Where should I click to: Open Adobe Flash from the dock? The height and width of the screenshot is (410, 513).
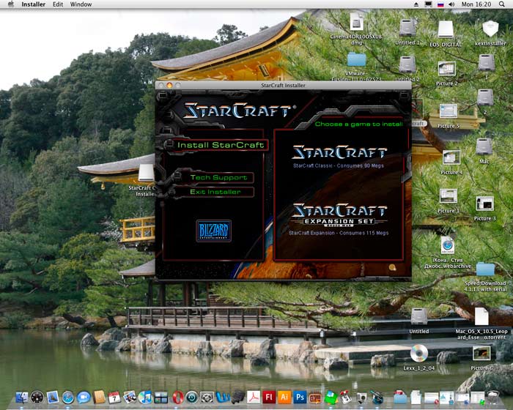269,398
